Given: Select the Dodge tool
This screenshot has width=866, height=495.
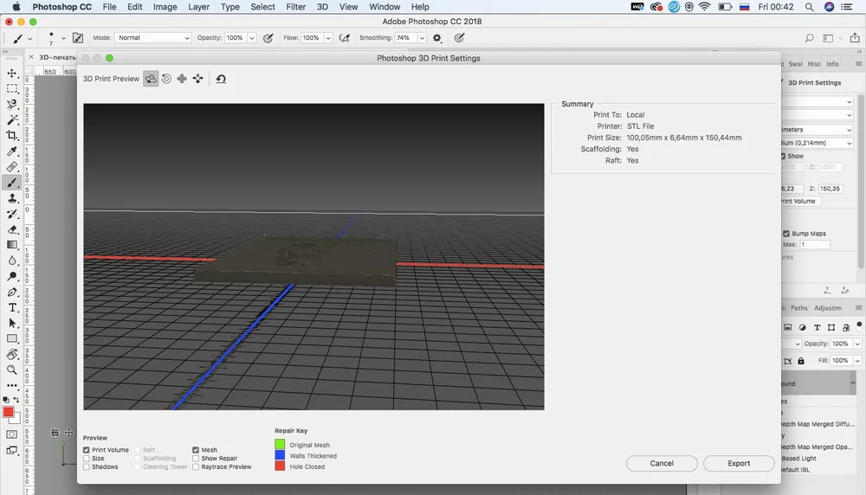Looking at the screenshot, I should tap(11, 276).
